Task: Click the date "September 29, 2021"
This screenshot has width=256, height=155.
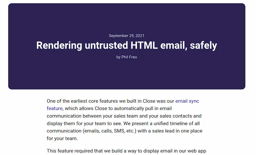Action: coord(126,36)
